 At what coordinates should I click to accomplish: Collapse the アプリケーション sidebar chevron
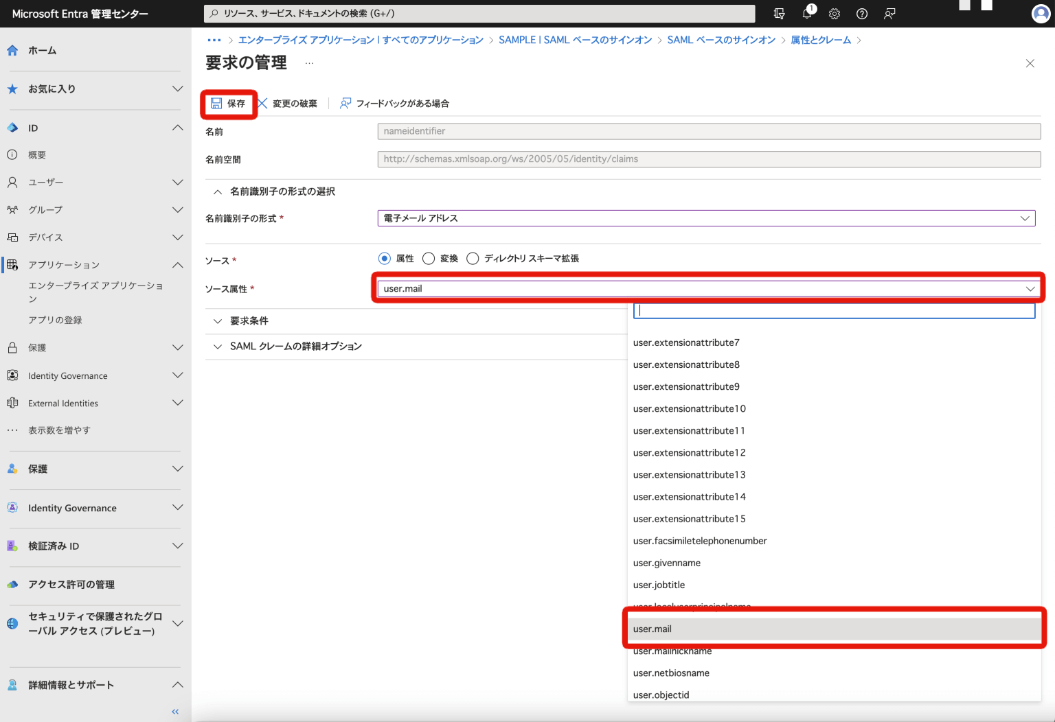pos(178,264)
